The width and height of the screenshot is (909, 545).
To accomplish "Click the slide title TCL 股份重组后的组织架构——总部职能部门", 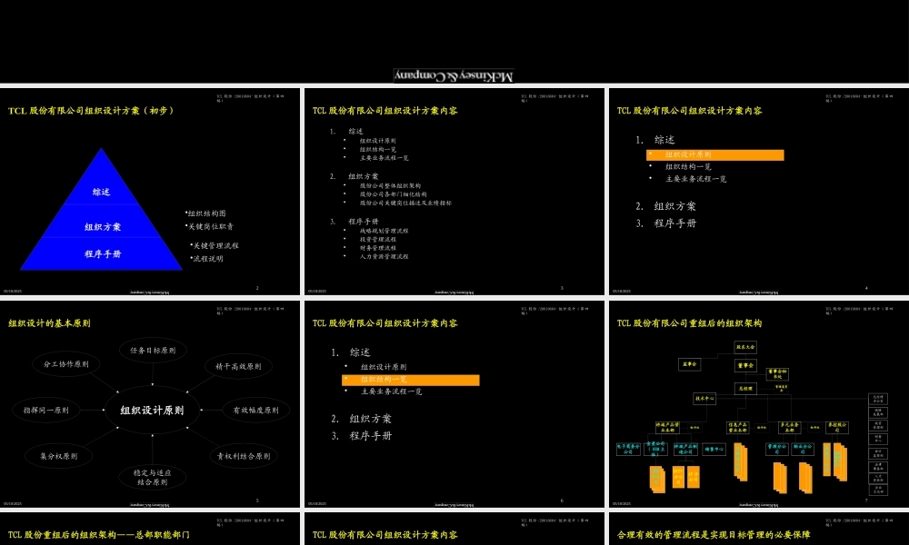I will click(98, 535).
